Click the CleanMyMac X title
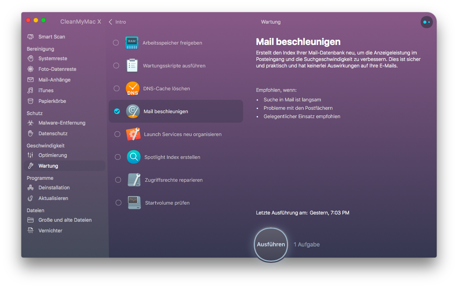 (81, 22)
